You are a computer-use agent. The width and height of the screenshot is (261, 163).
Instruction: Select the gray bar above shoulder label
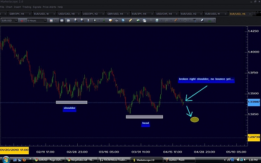[71, 103]
